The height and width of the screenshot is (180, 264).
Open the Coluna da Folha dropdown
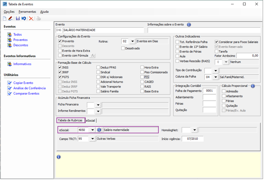(216, 77)
